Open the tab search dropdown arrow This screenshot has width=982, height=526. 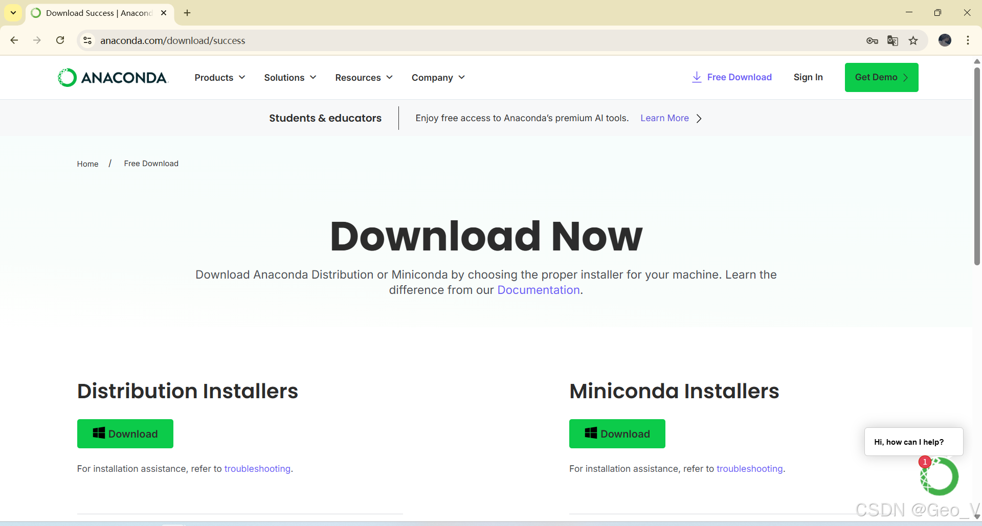(x=13, y=13)
